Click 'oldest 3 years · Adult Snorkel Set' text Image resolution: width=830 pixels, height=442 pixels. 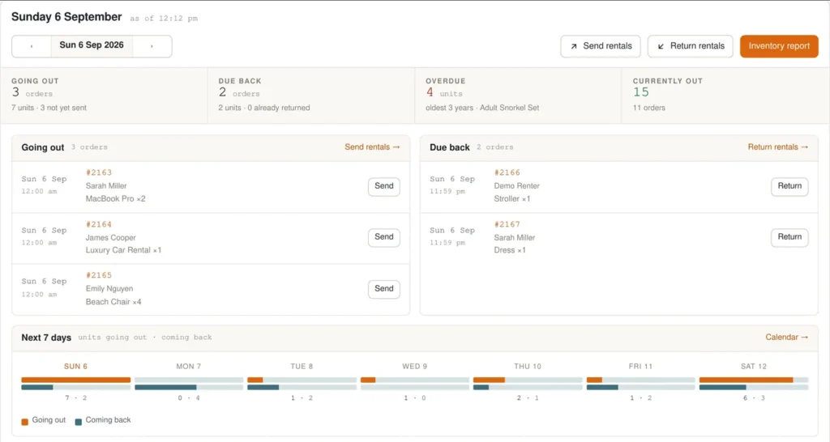coord(482,108)
